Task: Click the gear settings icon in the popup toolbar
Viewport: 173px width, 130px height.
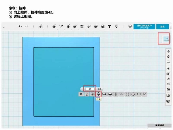Action: click(81, 94)
